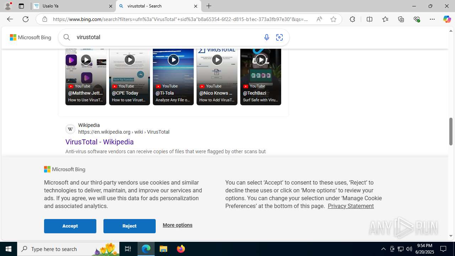Open the Privacy Statement link
This screenshot has width=455, height=256.
click(350, 206)
